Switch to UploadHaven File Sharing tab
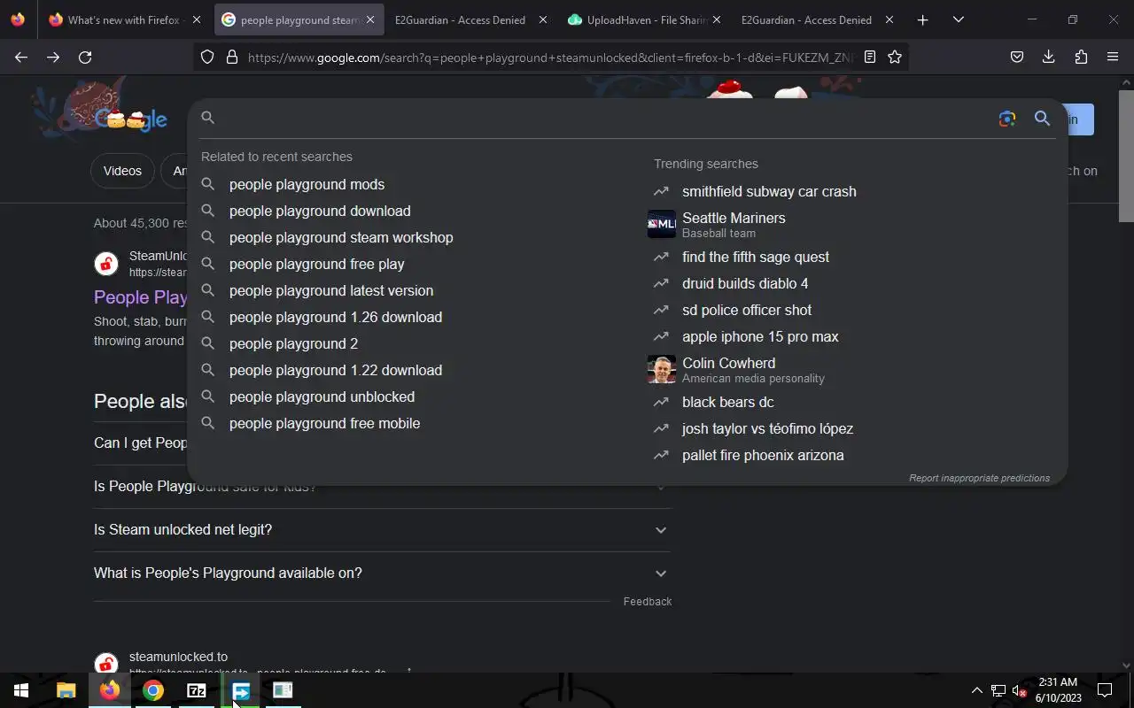The width and height of the screenshot is (1134, 708). (x=642, y=19)
